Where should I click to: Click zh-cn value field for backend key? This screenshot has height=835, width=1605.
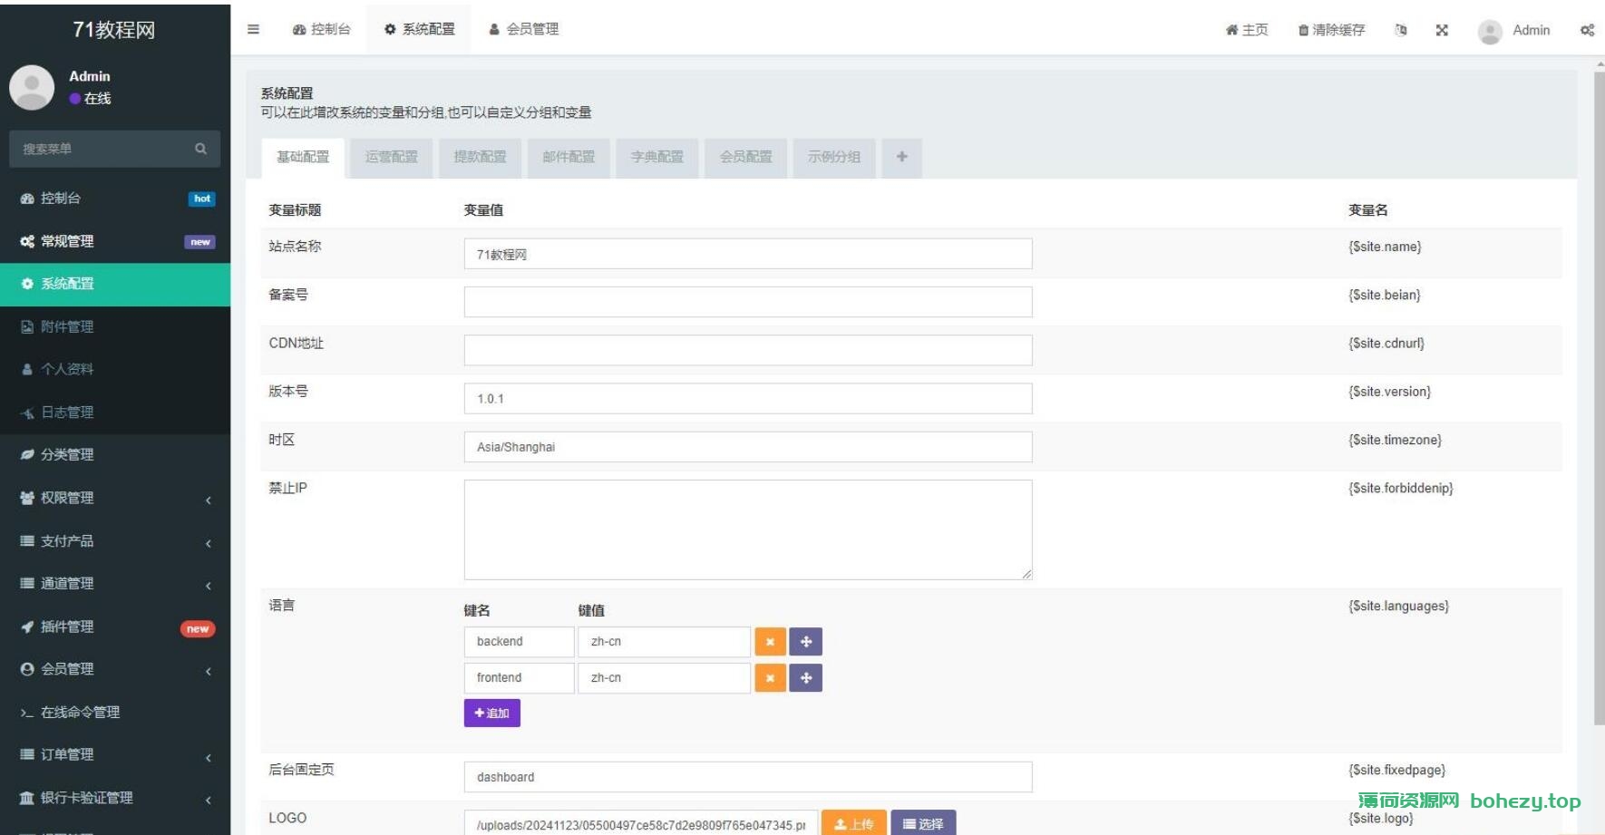click(665, 642)
